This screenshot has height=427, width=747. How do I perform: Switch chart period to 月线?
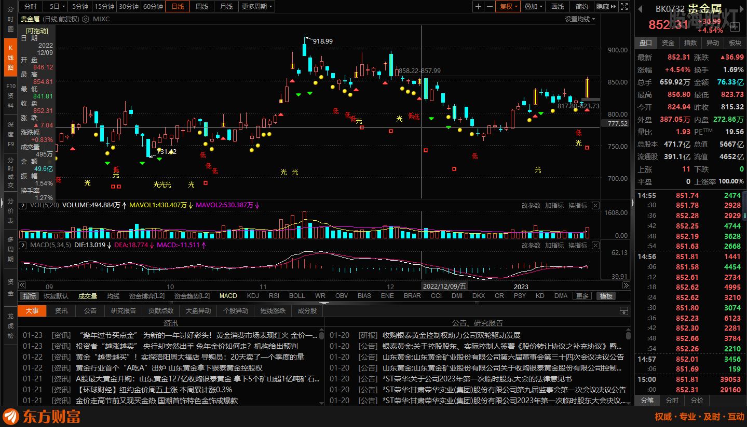pos(226,6)
